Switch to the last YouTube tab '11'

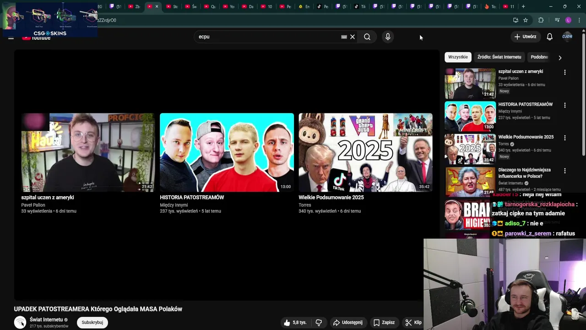tap(509, 6)
